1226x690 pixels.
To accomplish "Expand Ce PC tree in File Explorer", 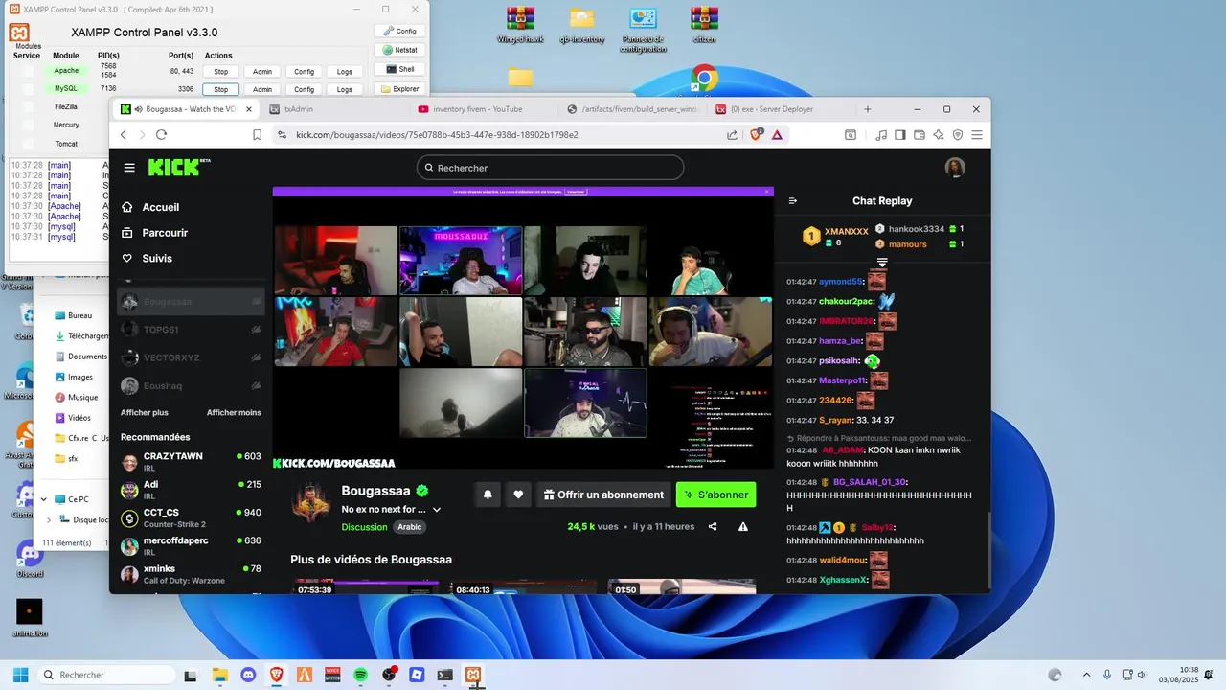I will click(44, 499).
